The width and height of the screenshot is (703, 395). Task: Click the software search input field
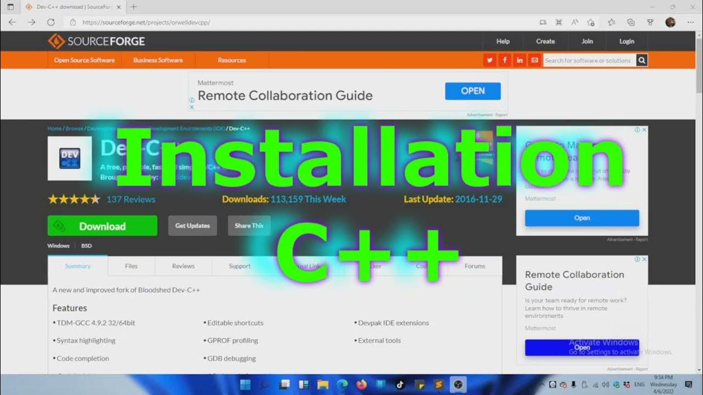pos(589,60)
